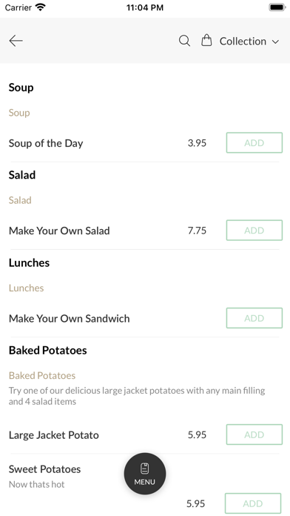Add Soup of the Day
Image resolution: width=290 pixels, height=516 pixels.
click(x=254, y=143)
